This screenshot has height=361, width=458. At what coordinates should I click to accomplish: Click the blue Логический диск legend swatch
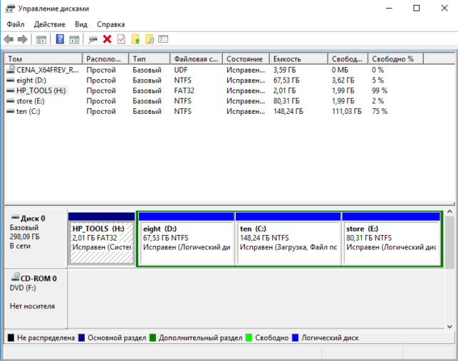click(296, 338)
